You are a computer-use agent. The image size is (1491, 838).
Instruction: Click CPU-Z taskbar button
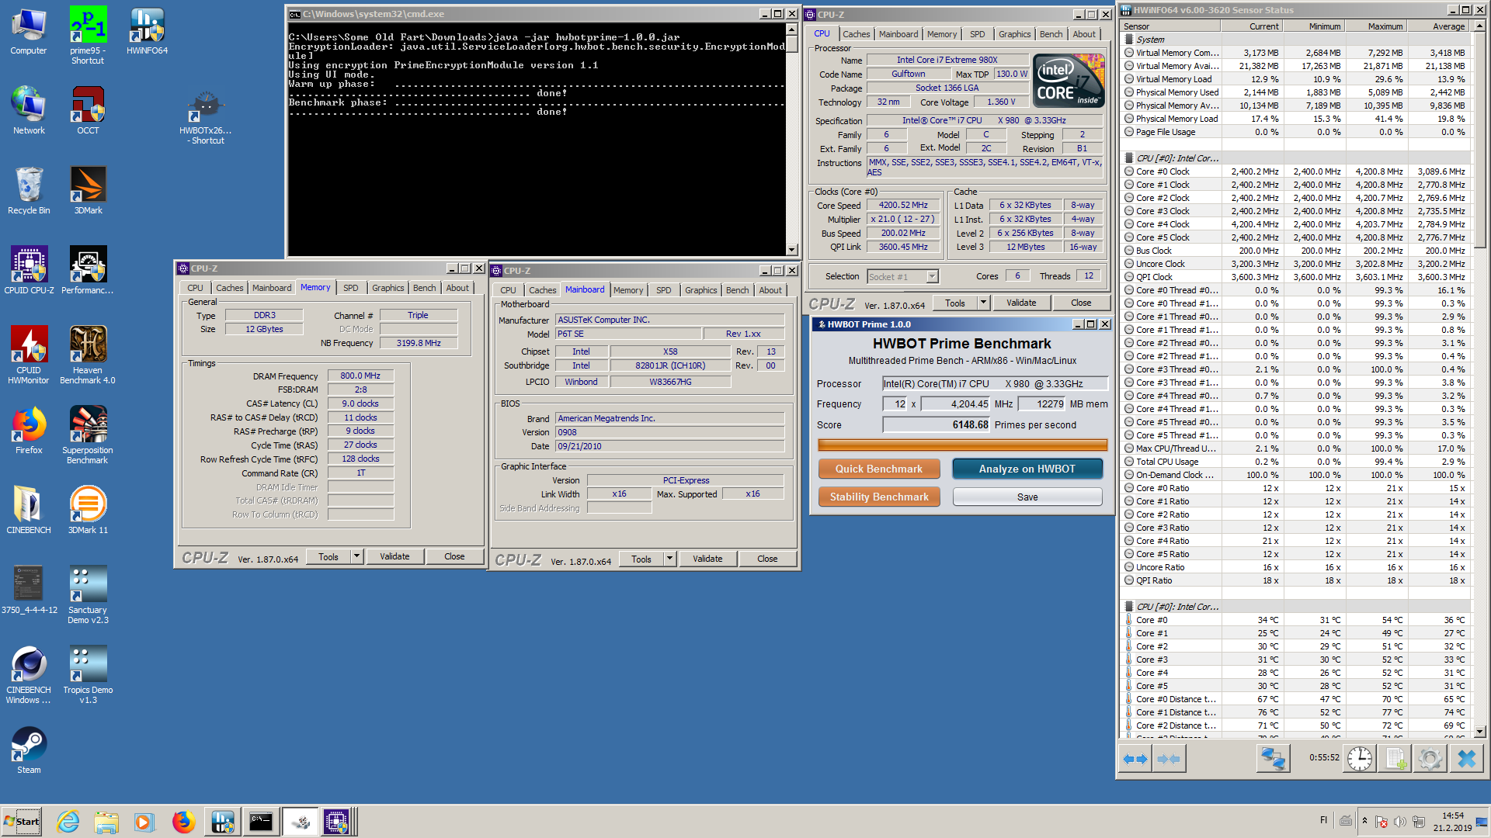(337, 822)
